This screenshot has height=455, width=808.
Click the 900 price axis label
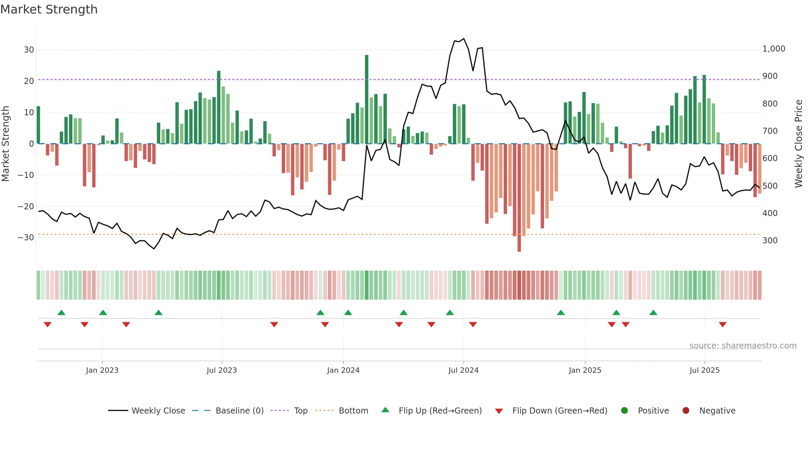pos(770,76)
